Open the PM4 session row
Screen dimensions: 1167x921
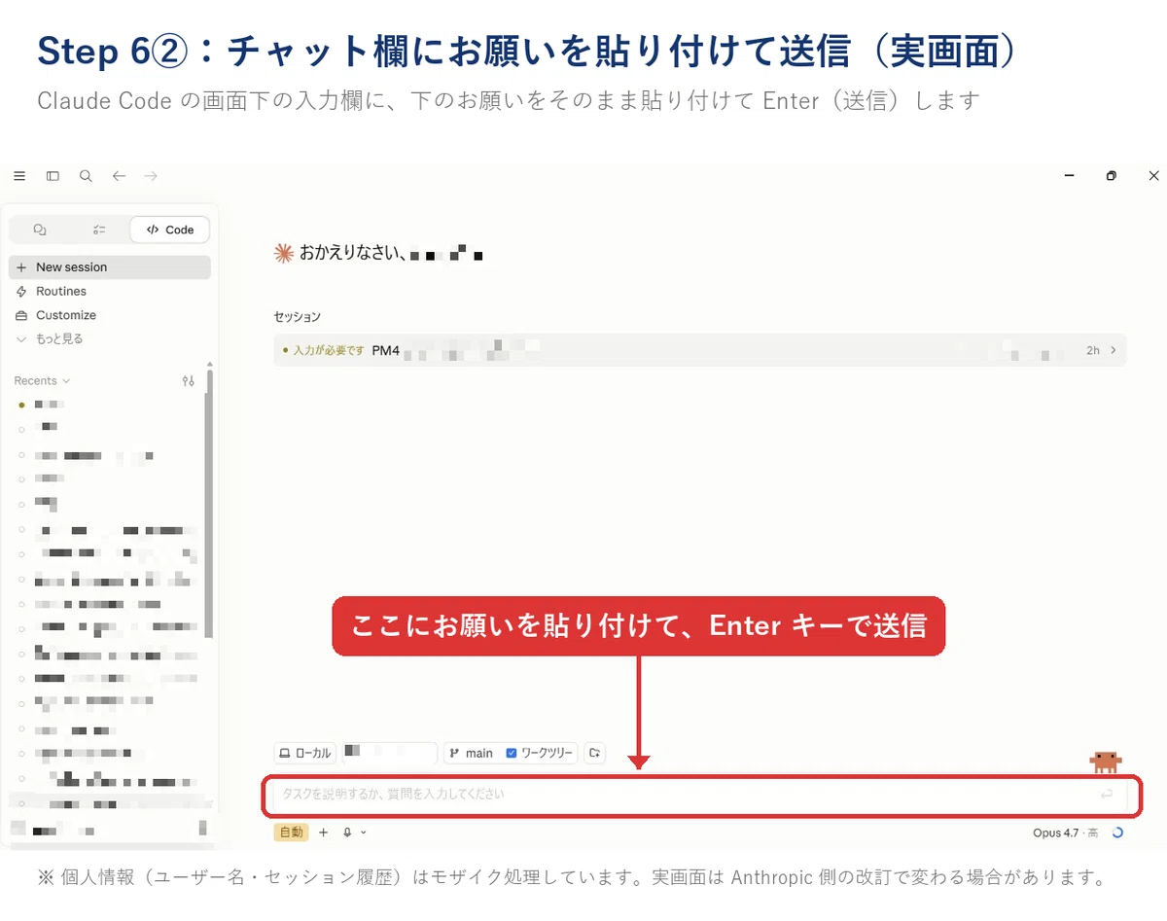coord(699,350)
